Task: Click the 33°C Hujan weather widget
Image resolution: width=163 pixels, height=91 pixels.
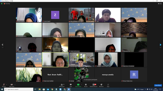Action: 139,89
